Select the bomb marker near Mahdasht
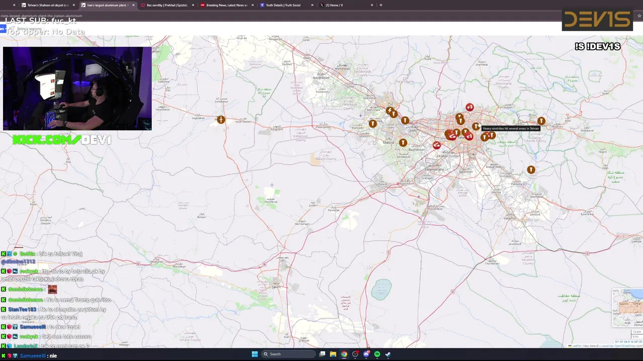Screen dimensions: 643x361 point(372,123)
